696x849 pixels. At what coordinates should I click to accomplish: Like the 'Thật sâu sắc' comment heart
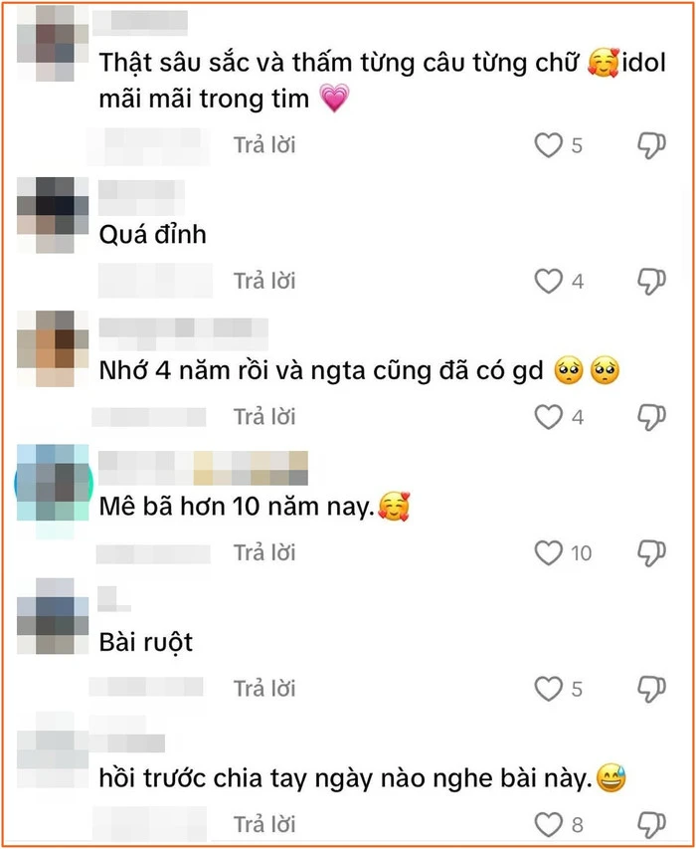point(549,145)
